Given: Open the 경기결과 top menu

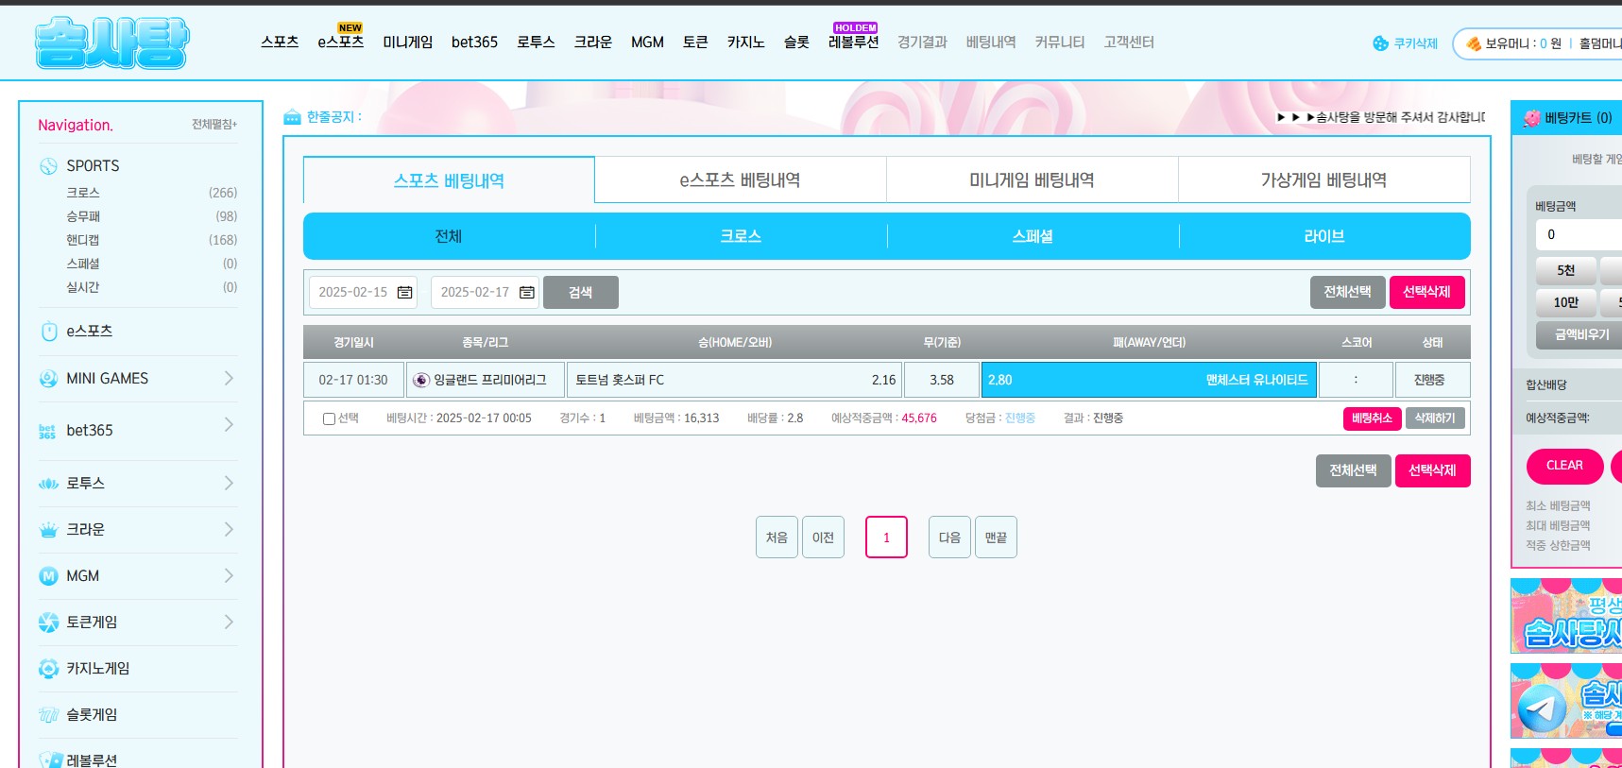Looking at the screenshot, I should 922,43.
